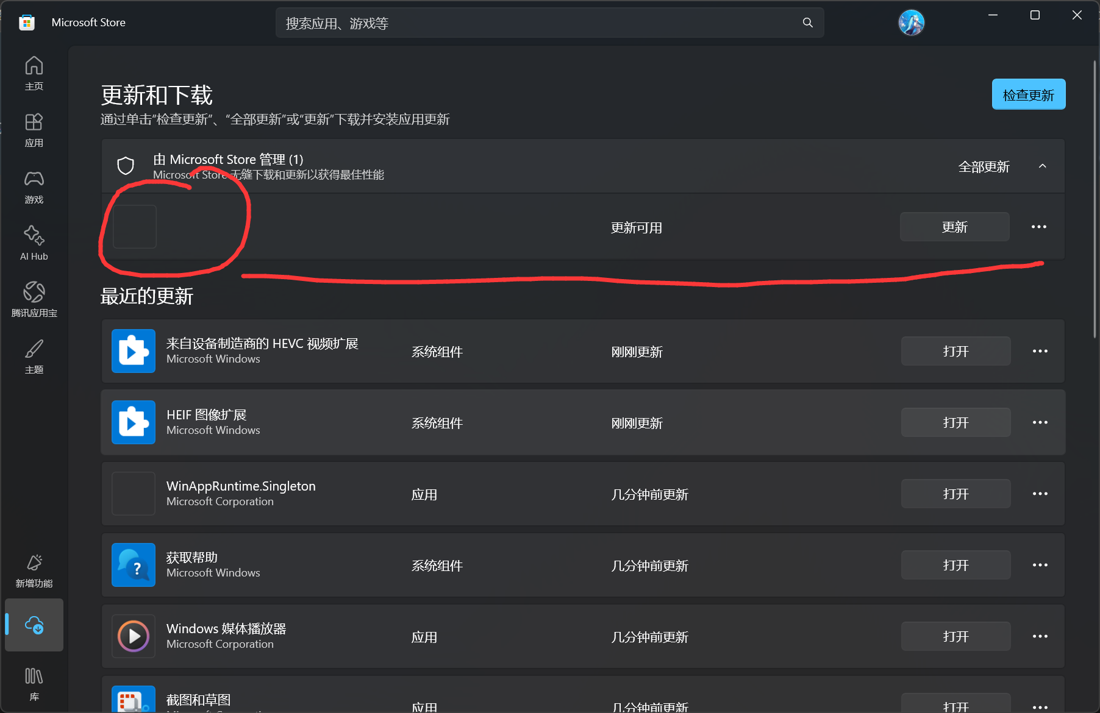Click the title Windows 媒体播放器
This screenshot has height=713, width=1100.
click(x=226, y=629)
